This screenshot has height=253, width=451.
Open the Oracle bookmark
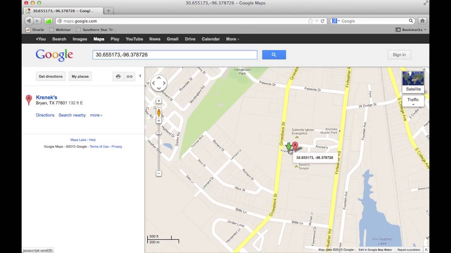pos(35,30)
